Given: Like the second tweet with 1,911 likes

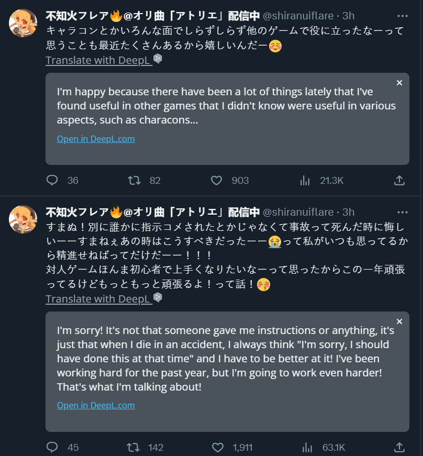Looking at the screenshot, I should pyautogui.click(x=217, y=448).
